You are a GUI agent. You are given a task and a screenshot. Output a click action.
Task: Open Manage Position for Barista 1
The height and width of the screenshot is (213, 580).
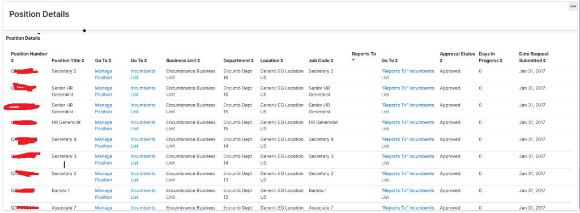104,194
